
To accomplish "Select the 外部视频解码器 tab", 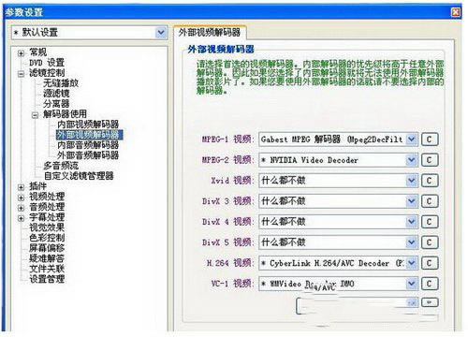I will click(x=210, y=33).
